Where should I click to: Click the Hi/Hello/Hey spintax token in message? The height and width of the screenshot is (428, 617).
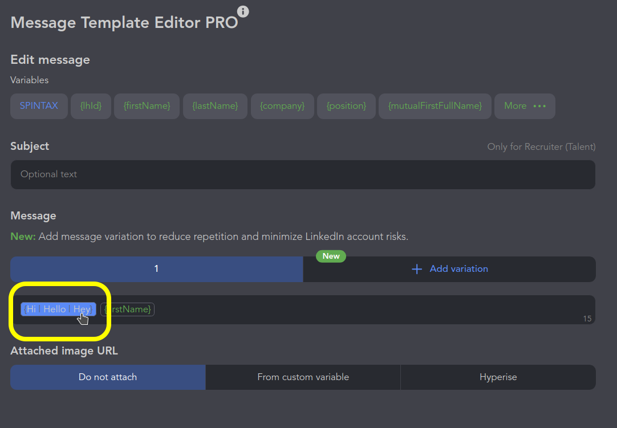(x=58, y=309)
